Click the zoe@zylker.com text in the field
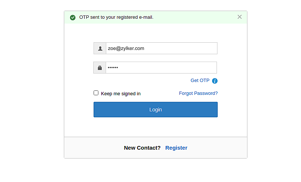 tap(126, 48)
